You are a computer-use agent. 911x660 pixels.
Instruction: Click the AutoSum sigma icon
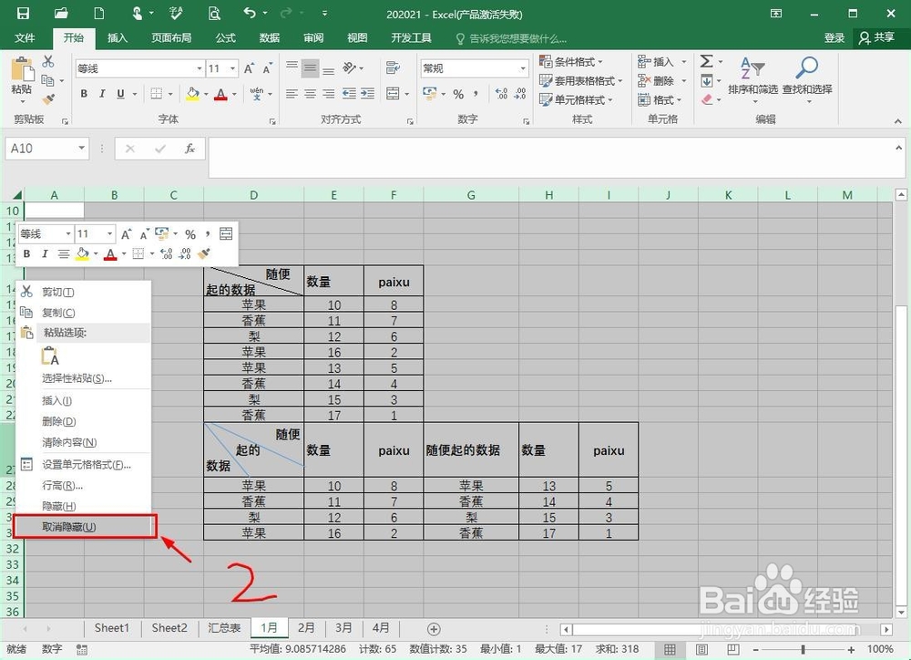click(x=707, y=61)
